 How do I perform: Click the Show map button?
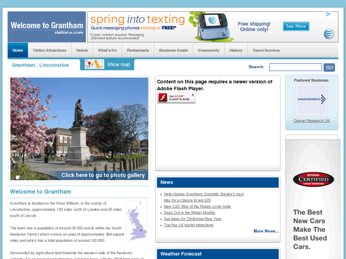(x=107, y=65)
